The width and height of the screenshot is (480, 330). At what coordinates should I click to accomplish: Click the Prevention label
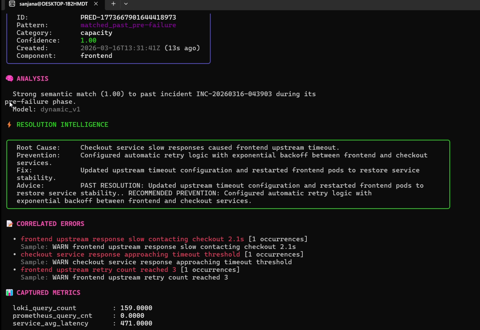pos(38,155)
